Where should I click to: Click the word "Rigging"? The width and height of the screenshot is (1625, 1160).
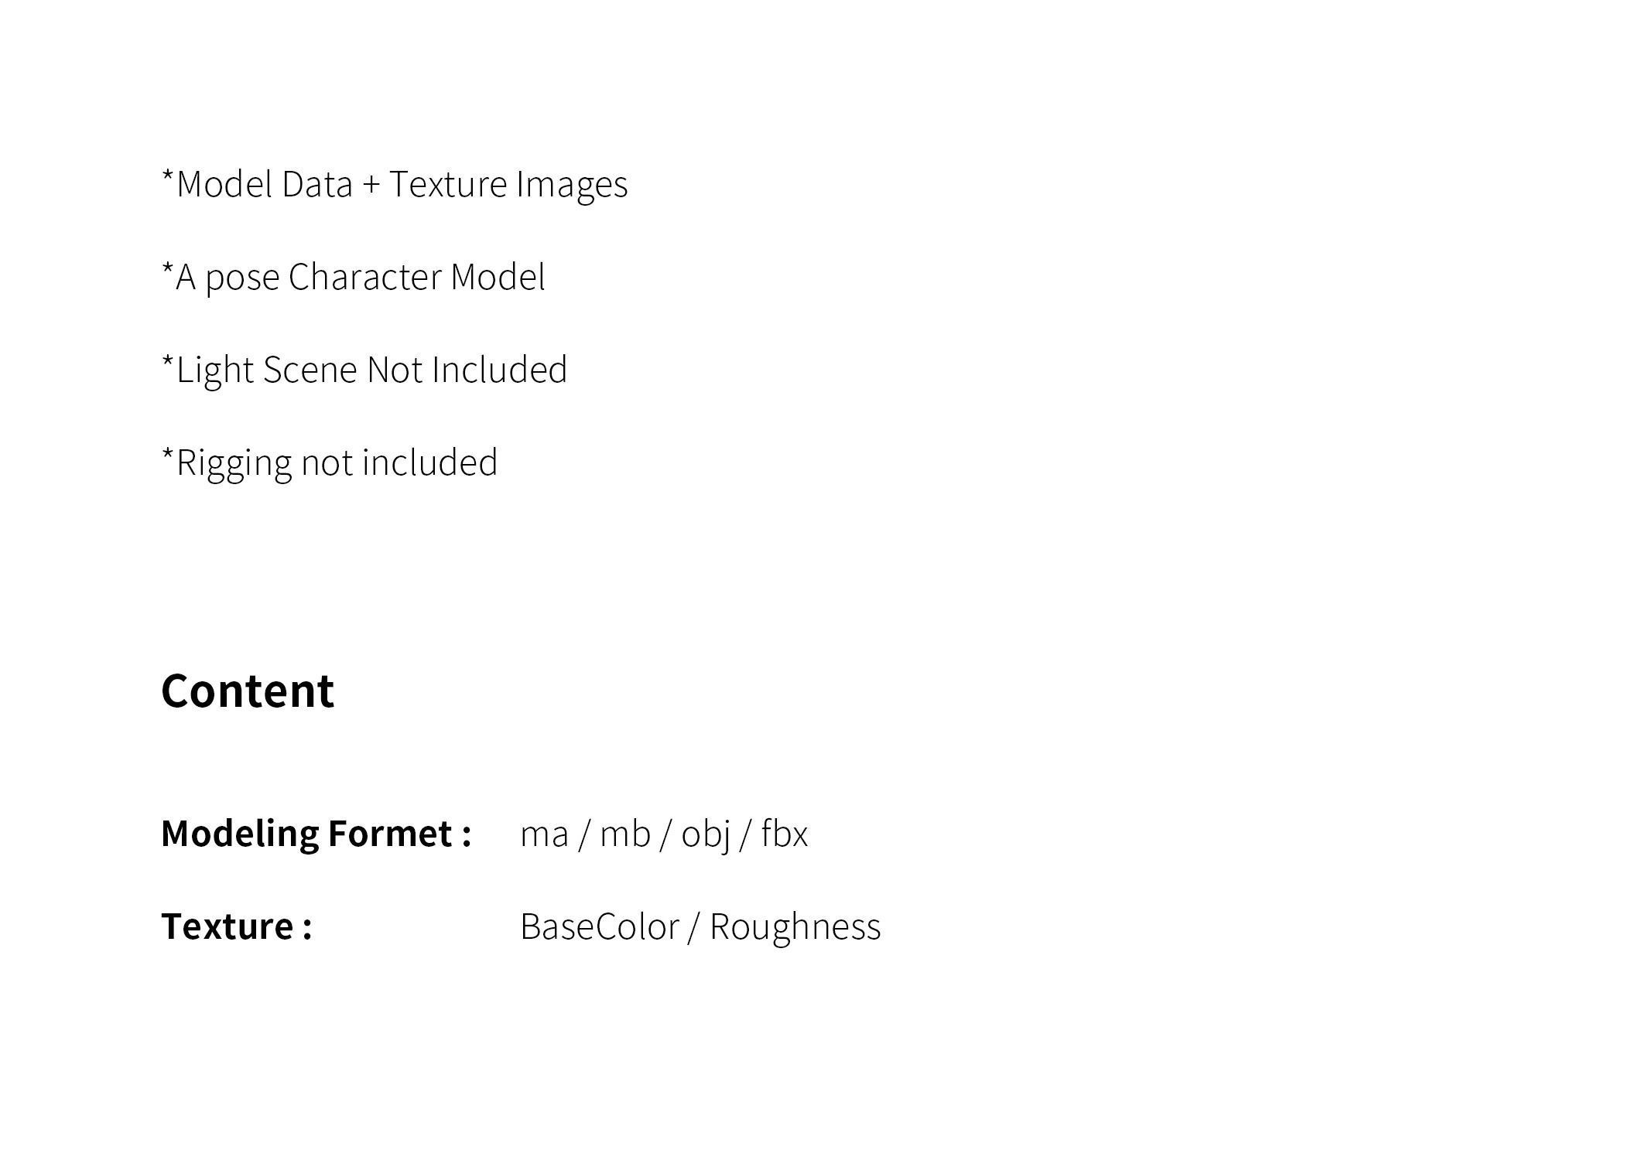(x=234, y=464)
